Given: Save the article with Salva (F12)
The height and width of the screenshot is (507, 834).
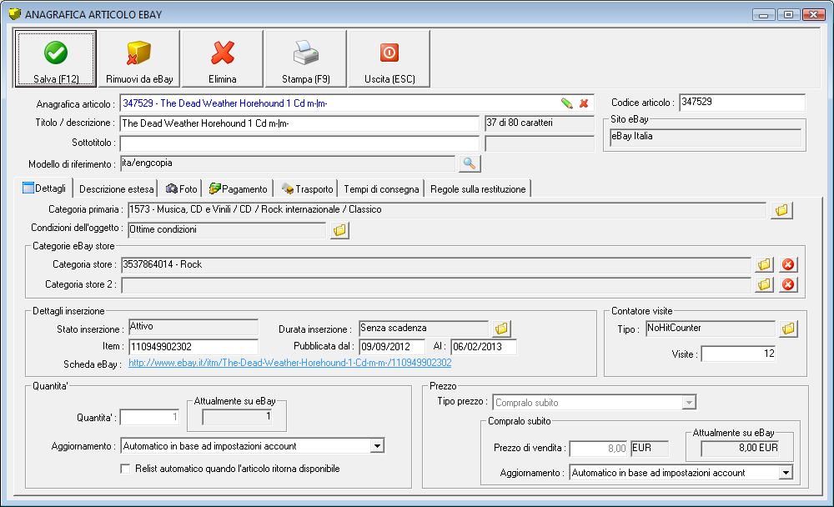Looking at the screenshot, I should [x=55, y=58].
